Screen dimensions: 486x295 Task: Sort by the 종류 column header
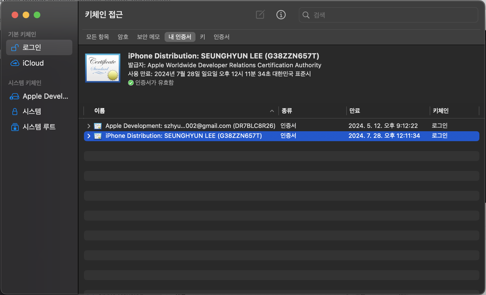(312, 111)
